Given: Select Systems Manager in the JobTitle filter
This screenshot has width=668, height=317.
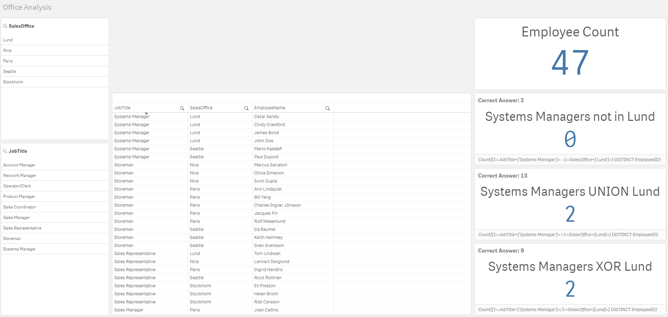Looking at the screenshot, I should (x=19, y=249).
